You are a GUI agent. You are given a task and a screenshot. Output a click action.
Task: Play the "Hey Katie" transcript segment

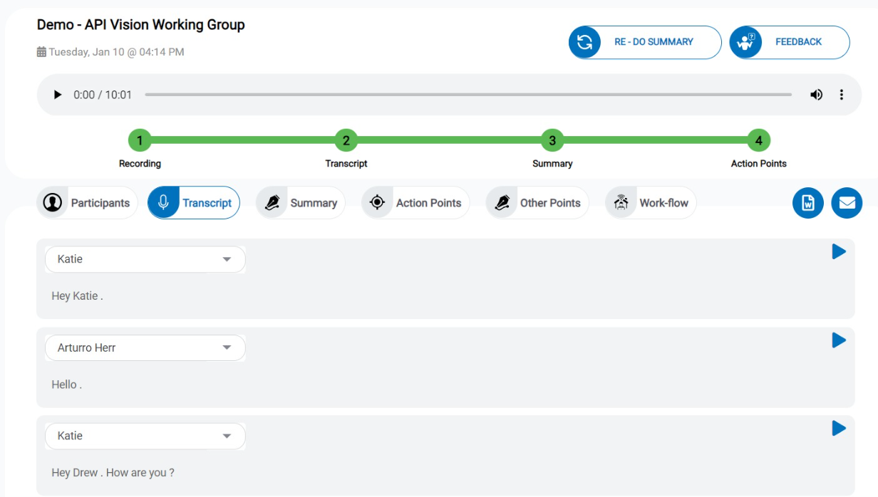pyautogui.click(x=839, y=251)
